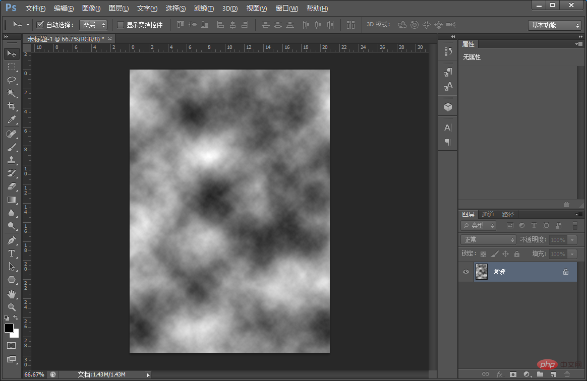Open the History panel icon
587x381 pixels.
[x=448, y=51]
